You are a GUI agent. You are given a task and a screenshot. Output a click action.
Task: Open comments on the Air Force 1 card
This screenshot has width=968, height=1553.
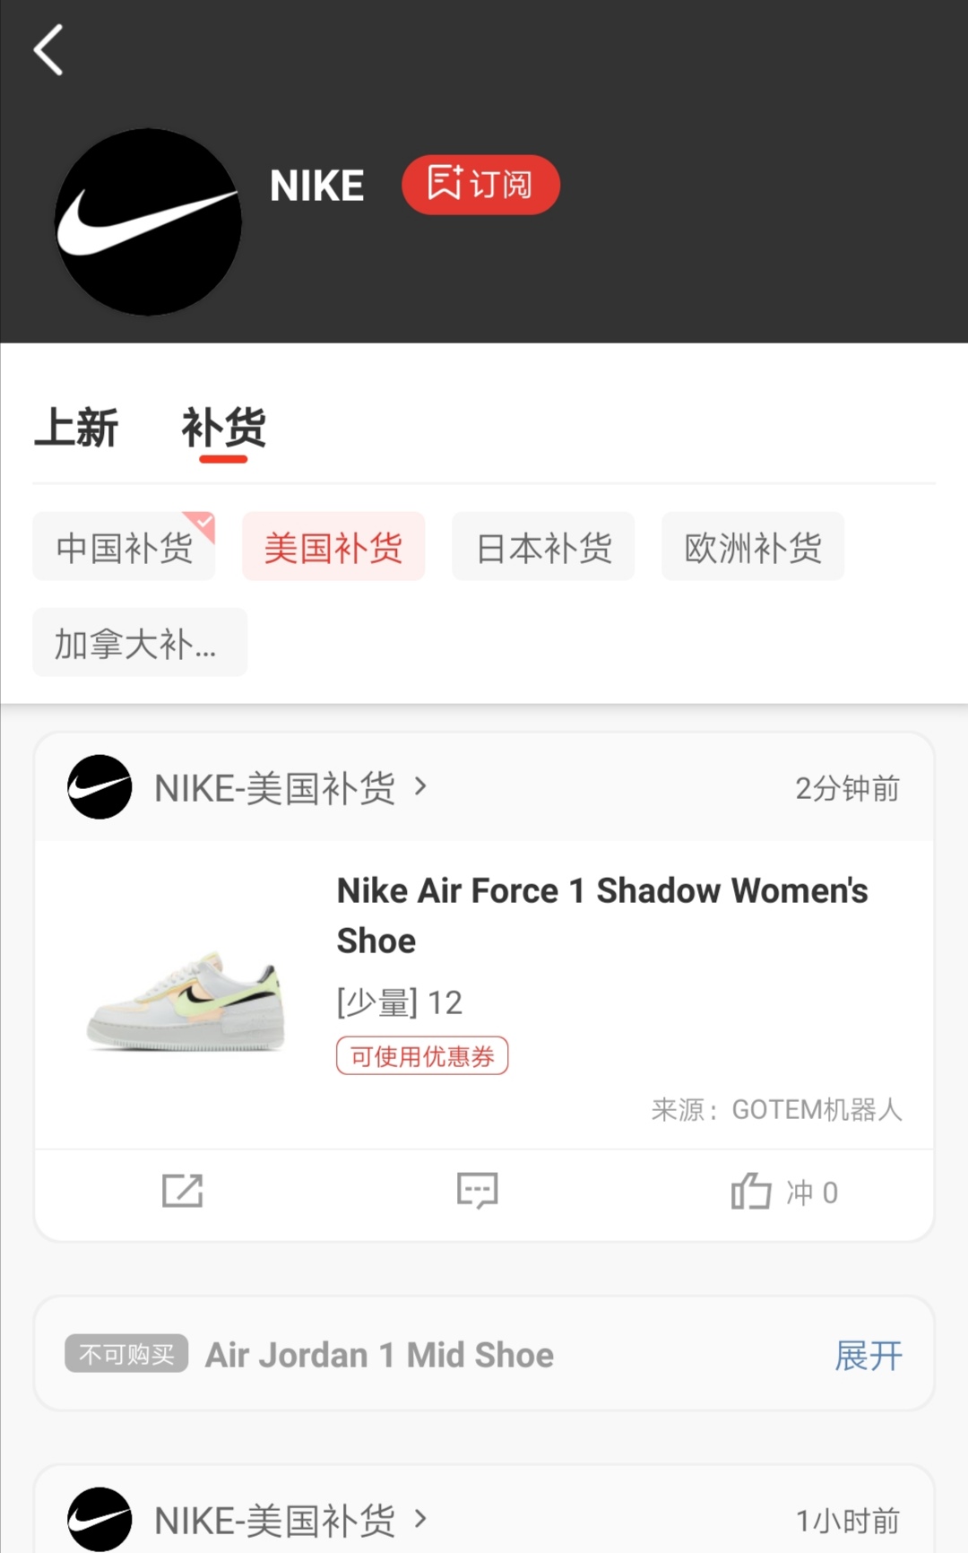[477, 1191]
